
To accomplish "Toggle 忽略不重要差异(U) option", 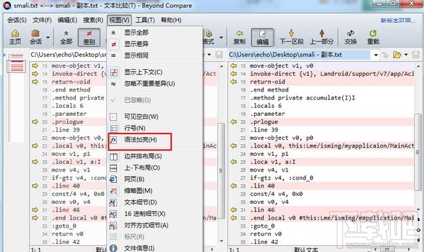I will point(154,84).
